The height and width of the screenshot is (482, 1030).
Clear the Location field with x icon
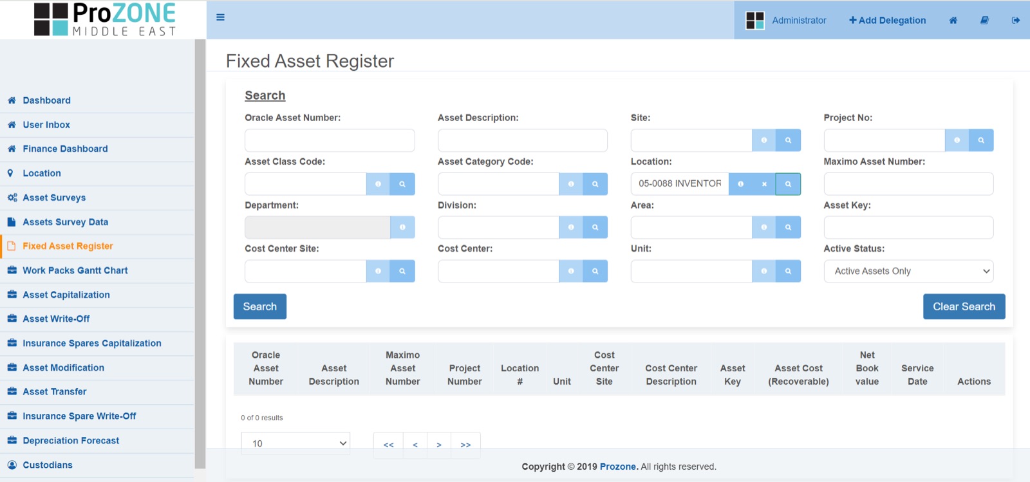[764, 184]
